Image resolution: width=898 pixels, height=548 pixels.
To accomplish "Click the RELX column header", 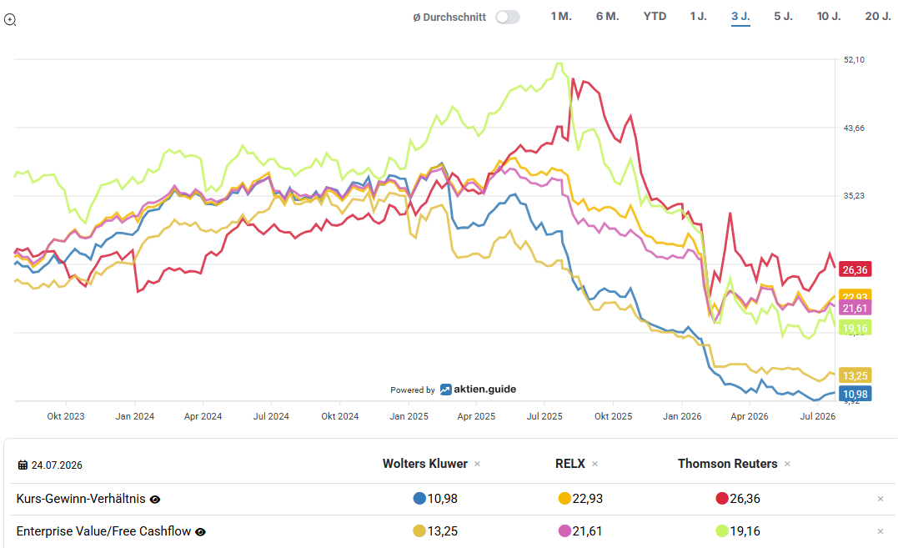I will tap(569, 464).
